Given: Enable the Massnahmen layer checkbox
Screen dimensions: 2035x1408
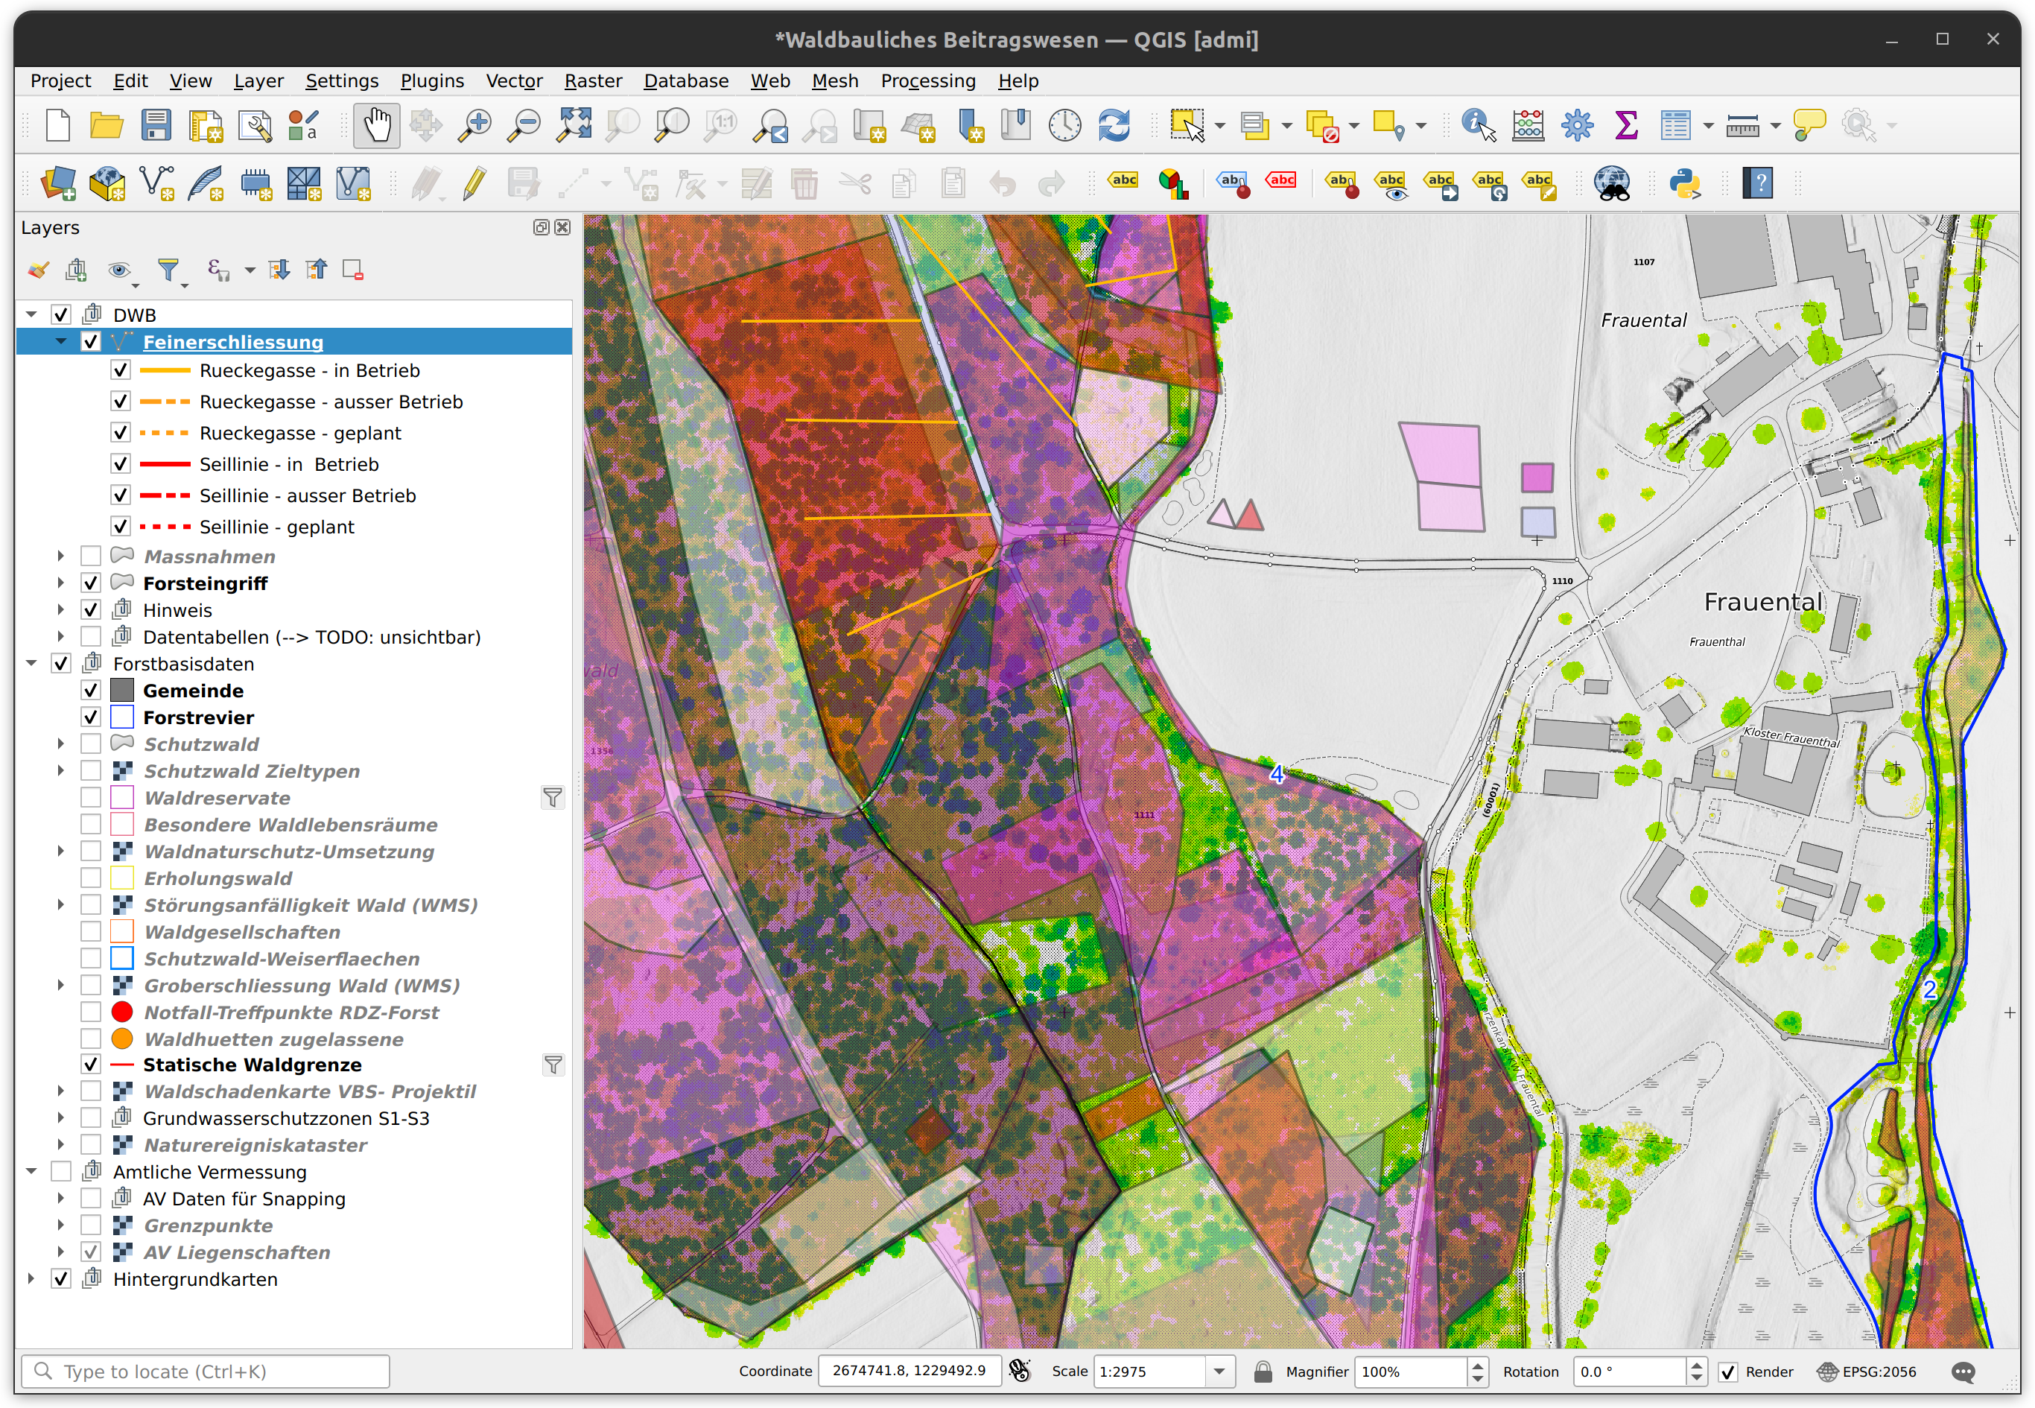Looking at the screenshot, I should point(91,556).
